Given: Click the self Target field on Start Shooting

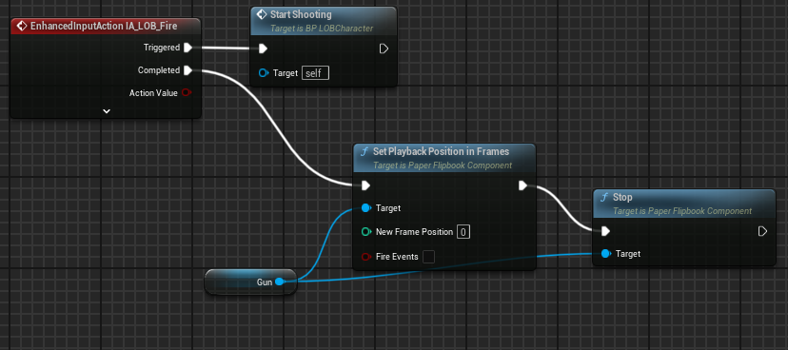Looking at the screenshot, I should pyautogui.click(x=315, y=73).
